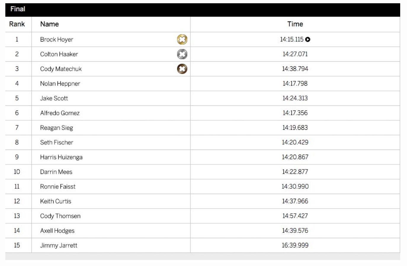Click the silver medal icon for Colton Haaker
Image resolution: width=407 pixels, height=266 pixels.
(182, 54)
